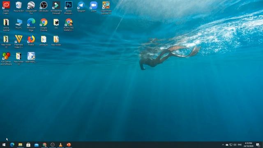This screenshot has width=263, height=148.
Task: Open the Mail app from taskbar
Action: [x=37, y=145]
